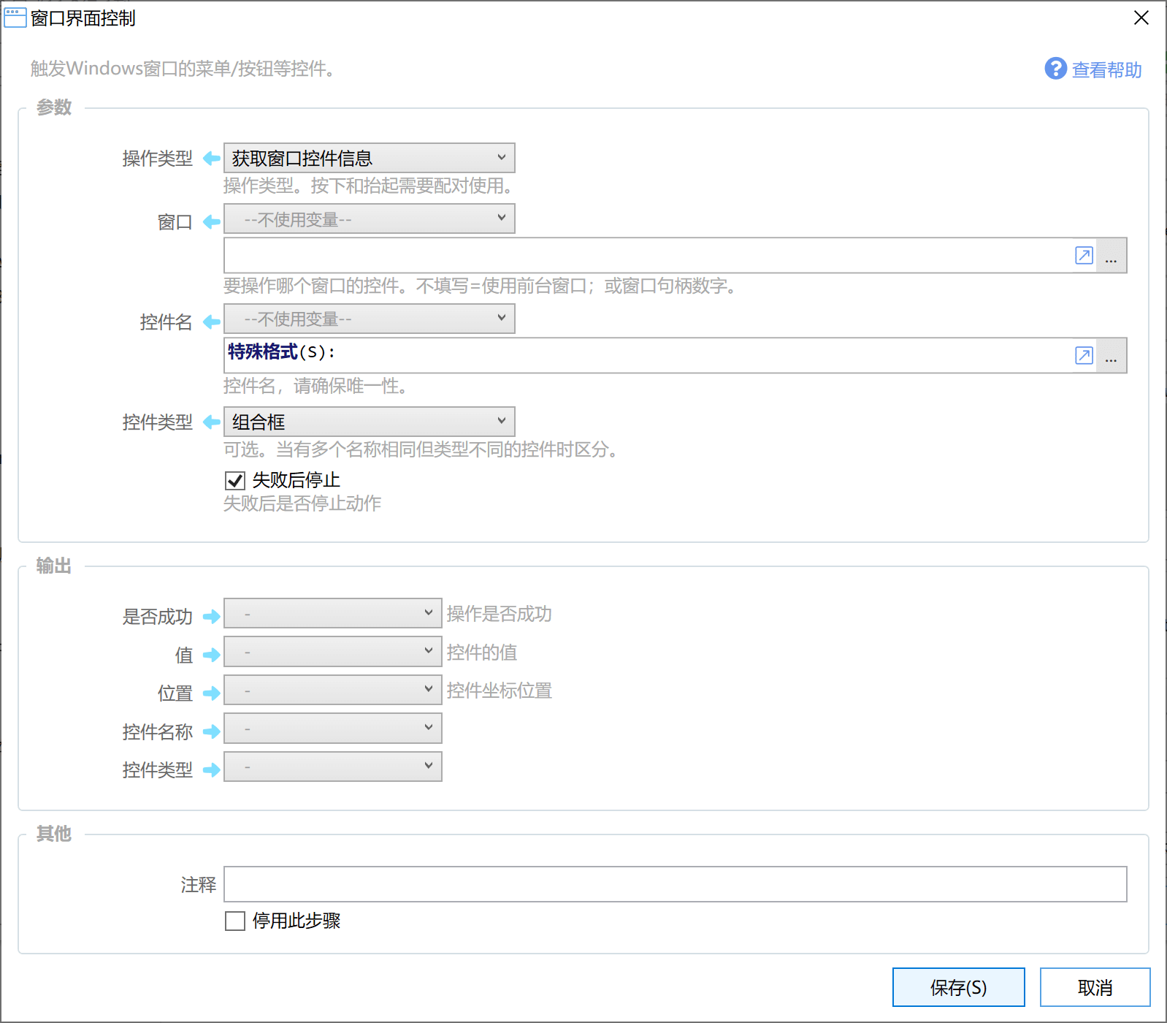The image size is (1167, 1023).
Task: Click the blue arrow beside parameter 控件类型
Action: 211,422
